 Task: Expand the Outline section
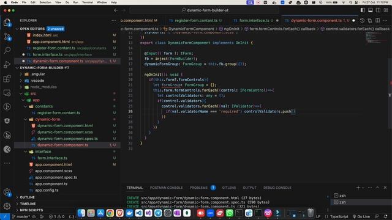tap(27, 197)
